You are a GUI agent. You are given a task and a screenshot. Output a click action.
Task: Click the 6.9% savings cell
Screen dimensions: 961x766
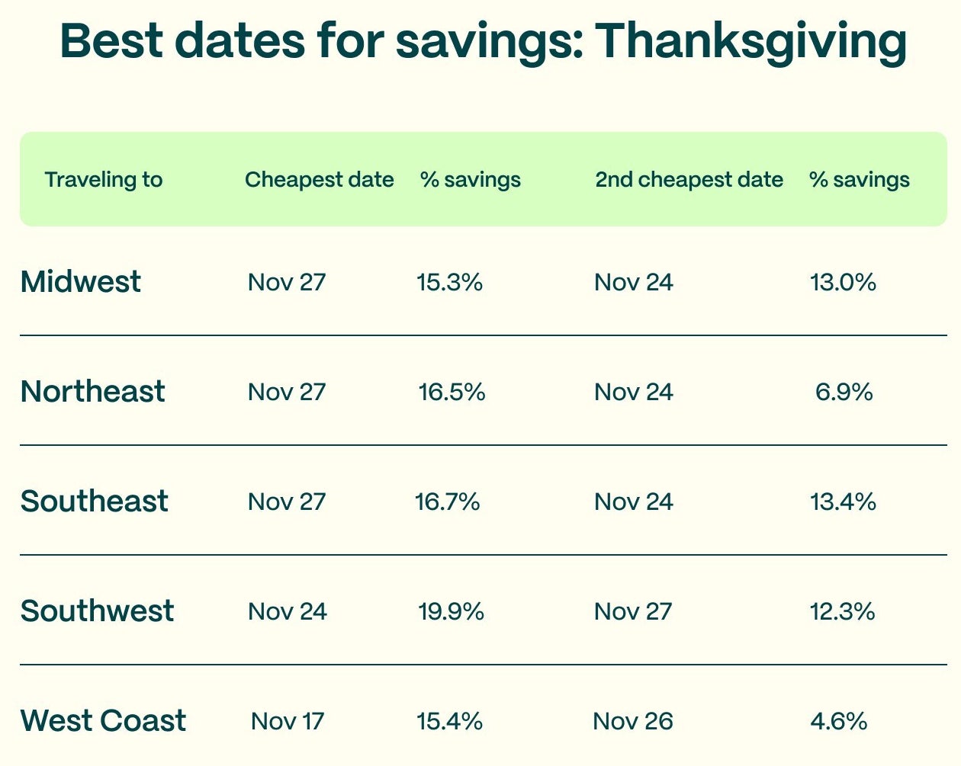(x=844, y=393)
